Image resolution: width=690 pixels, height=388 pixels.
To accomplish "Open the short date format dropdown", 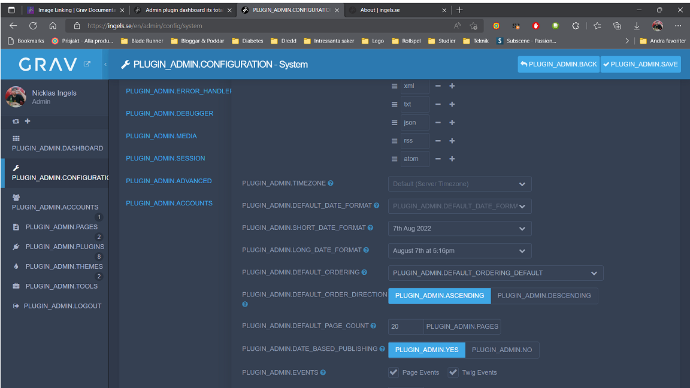I will coord(459,228).
